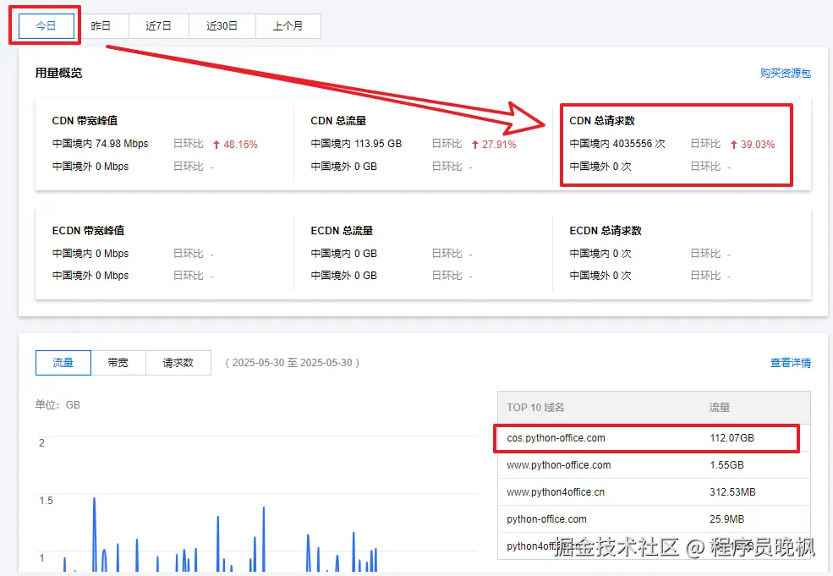Click red up arrow beside 27.91%

point(475,145)
